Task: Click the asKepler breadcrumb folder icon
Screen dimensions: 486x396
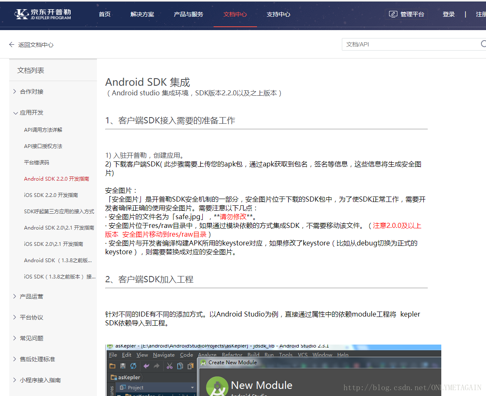Action: [x=113, y=378]
